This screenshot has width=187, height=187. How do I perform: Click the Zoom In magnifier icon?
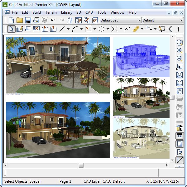180,50
